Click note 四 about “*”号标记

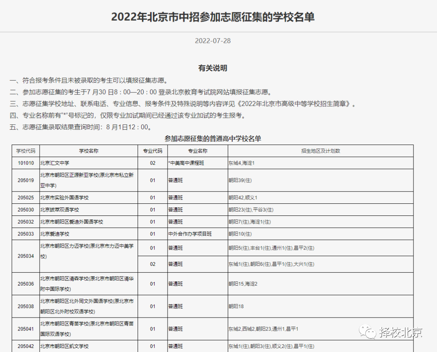(128, 115)
